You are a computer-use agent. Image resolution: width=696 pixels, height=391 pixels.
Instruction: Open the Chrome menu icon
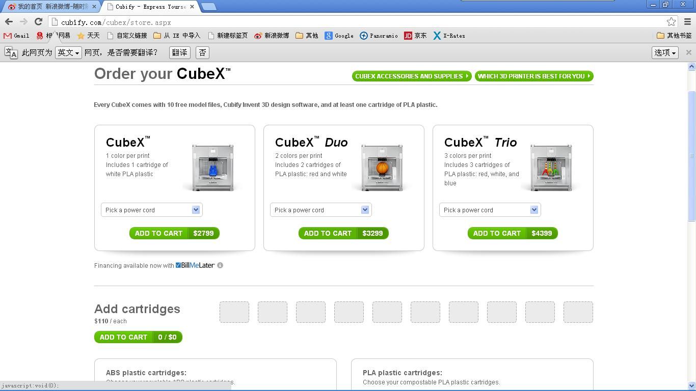(687, 22)
